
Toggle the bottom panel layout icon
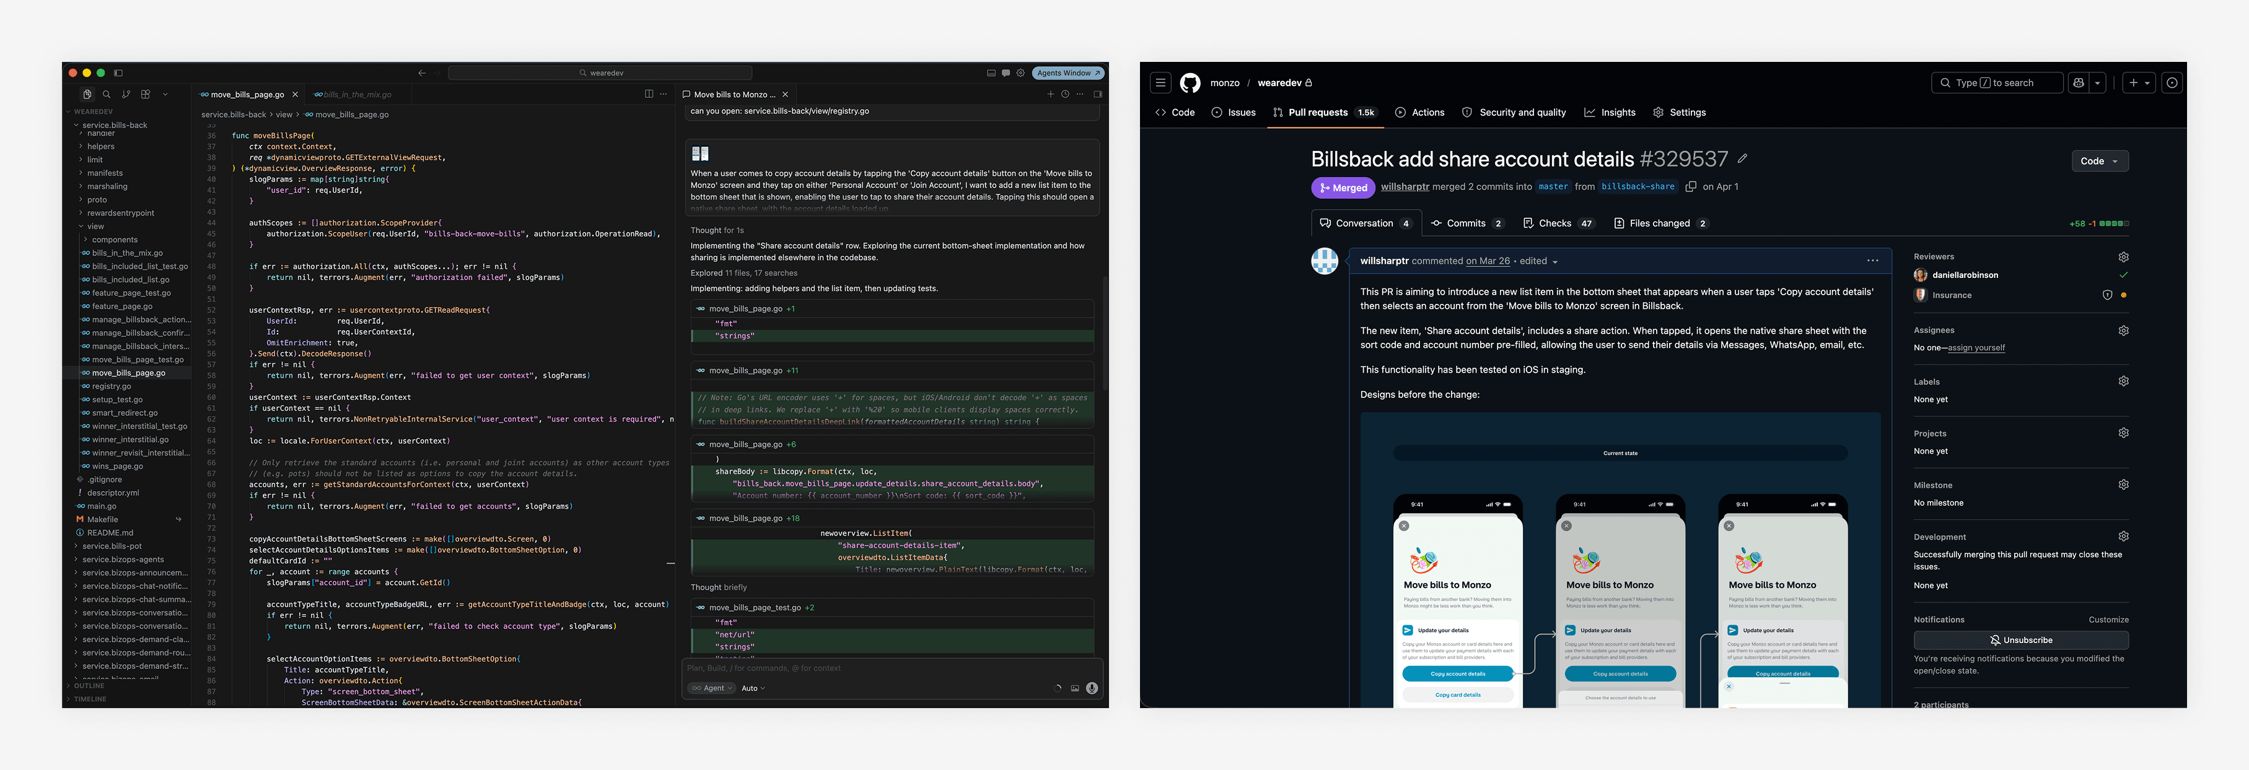coord(991,73)
